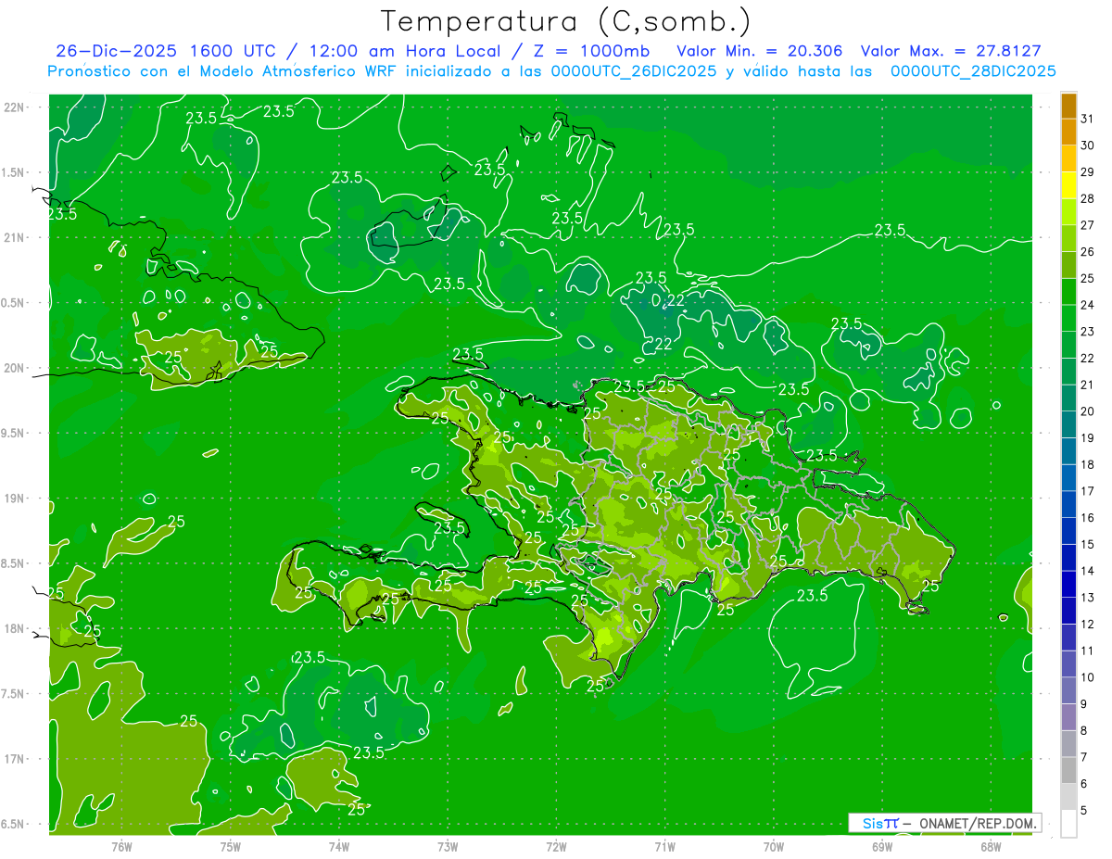Click the 22N latitude axis label
The image size is (1112, 859).
[15, 107]
